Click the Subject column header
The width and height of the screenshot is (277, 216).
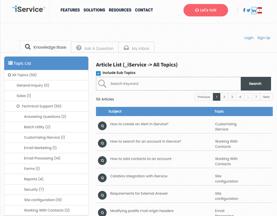coord(115,111)
